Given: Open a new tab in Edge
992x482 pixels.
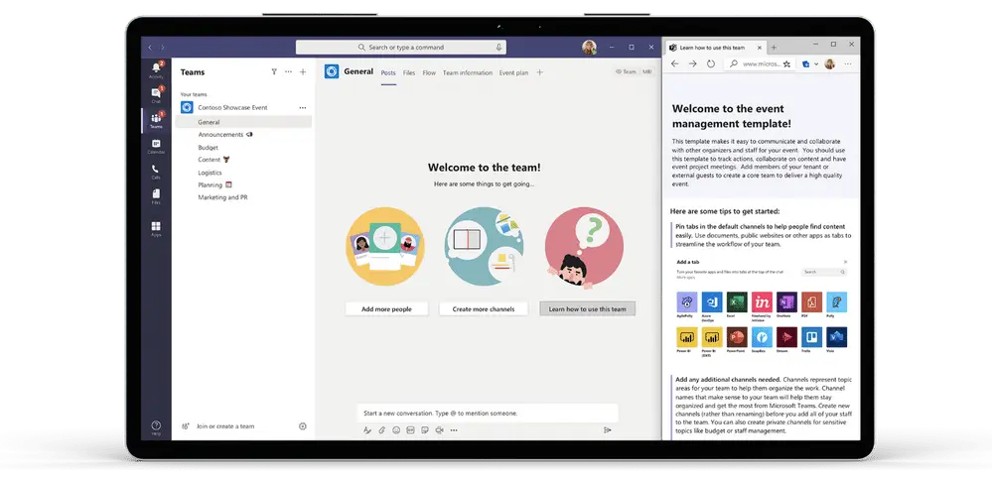Looking at the screenshot, I should (774, 48).
